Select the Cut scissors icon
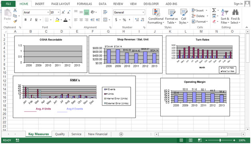 point(15,10)
